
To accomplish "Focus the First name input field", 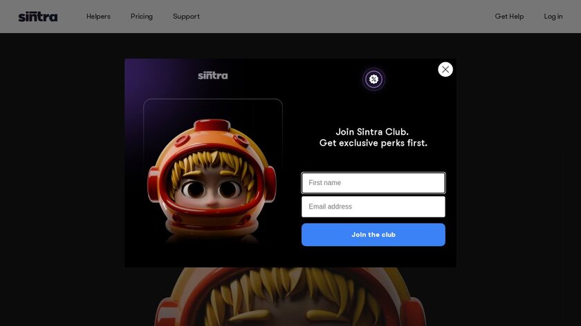I will (x=373, y=183).
